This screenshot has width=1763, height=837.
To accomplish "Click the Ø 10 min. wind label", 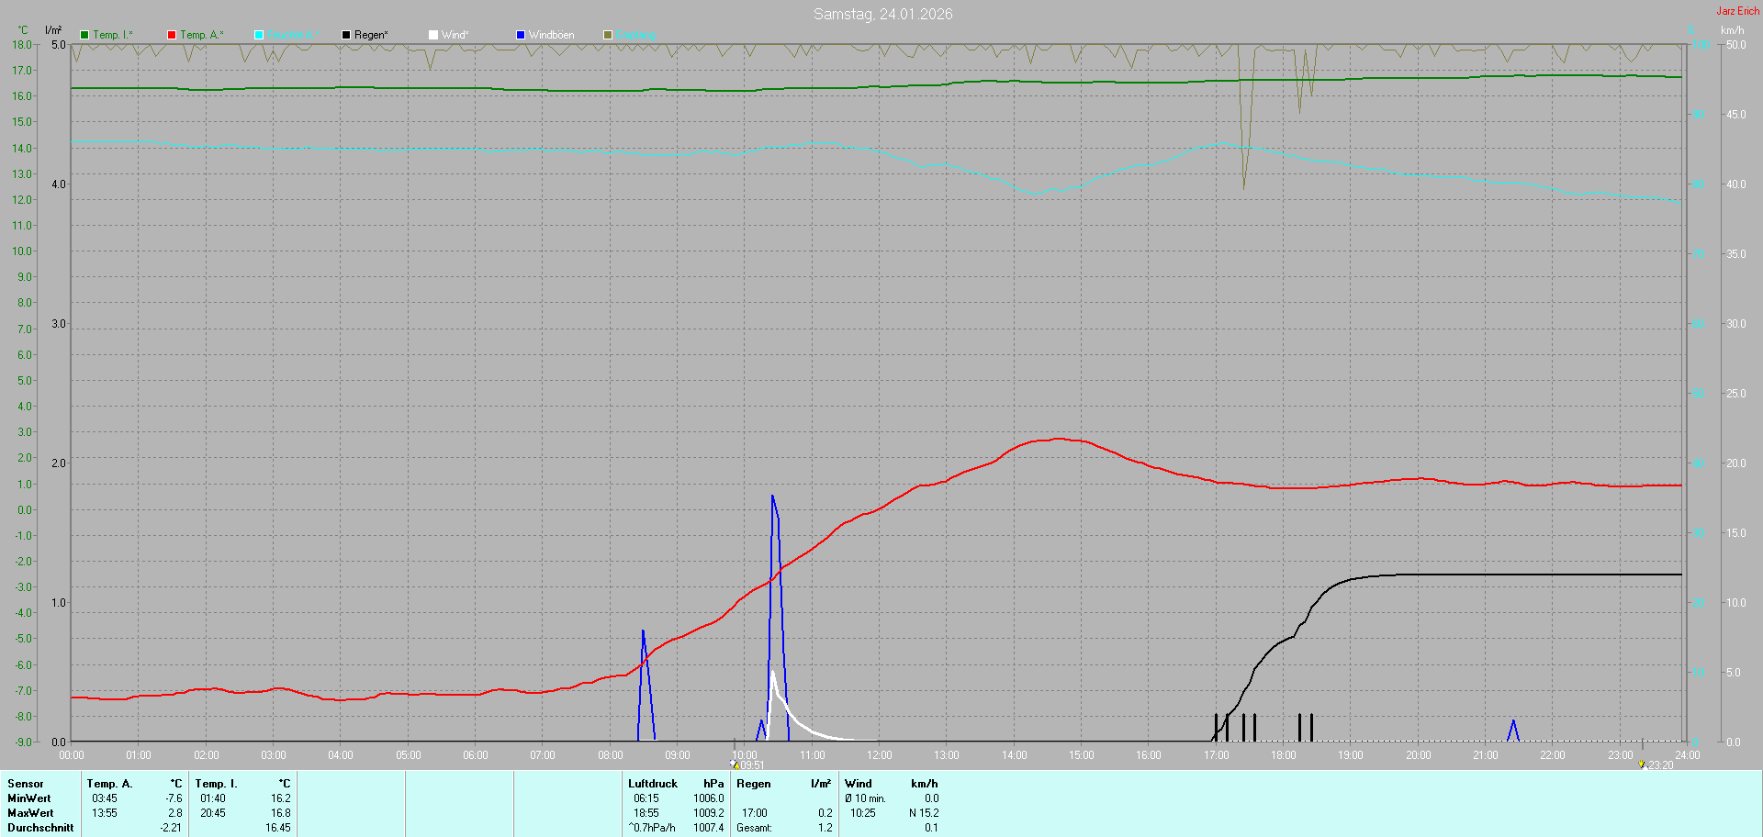I will coord(865,798).
